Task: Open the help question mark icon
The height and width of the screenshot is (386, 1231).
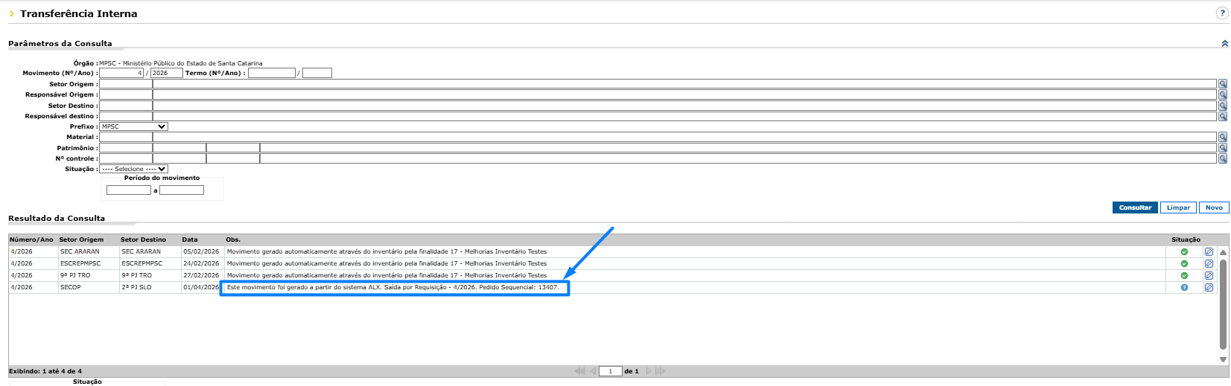Action: point(1222,13)
